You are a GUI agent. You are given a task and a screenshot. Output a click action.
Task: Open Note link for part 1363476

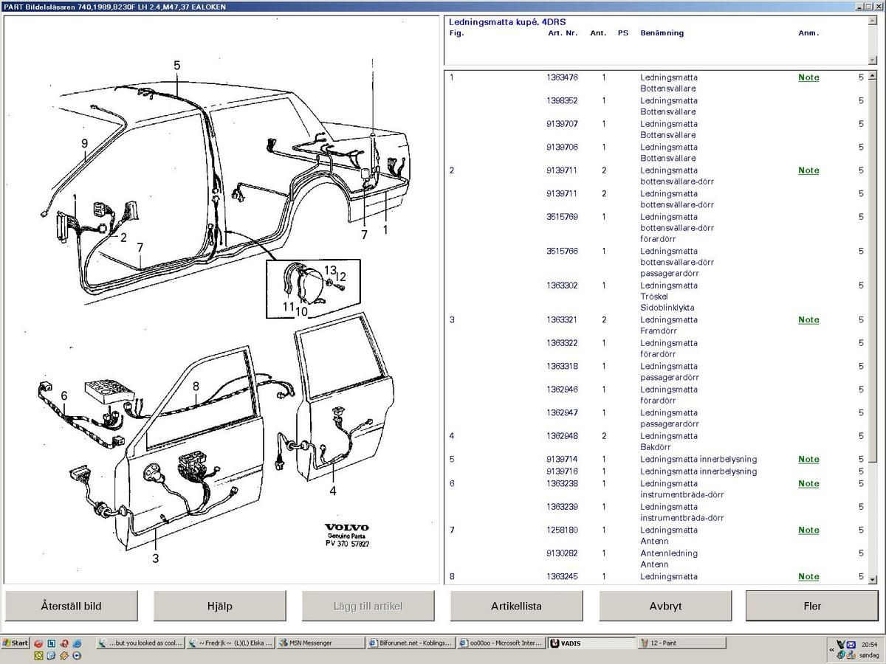point(808,77)
